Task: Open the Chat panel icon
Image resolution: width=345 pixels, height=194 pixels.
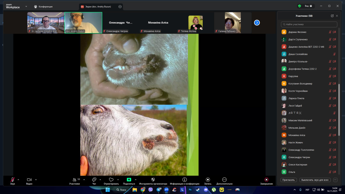Action: [94, 180]
